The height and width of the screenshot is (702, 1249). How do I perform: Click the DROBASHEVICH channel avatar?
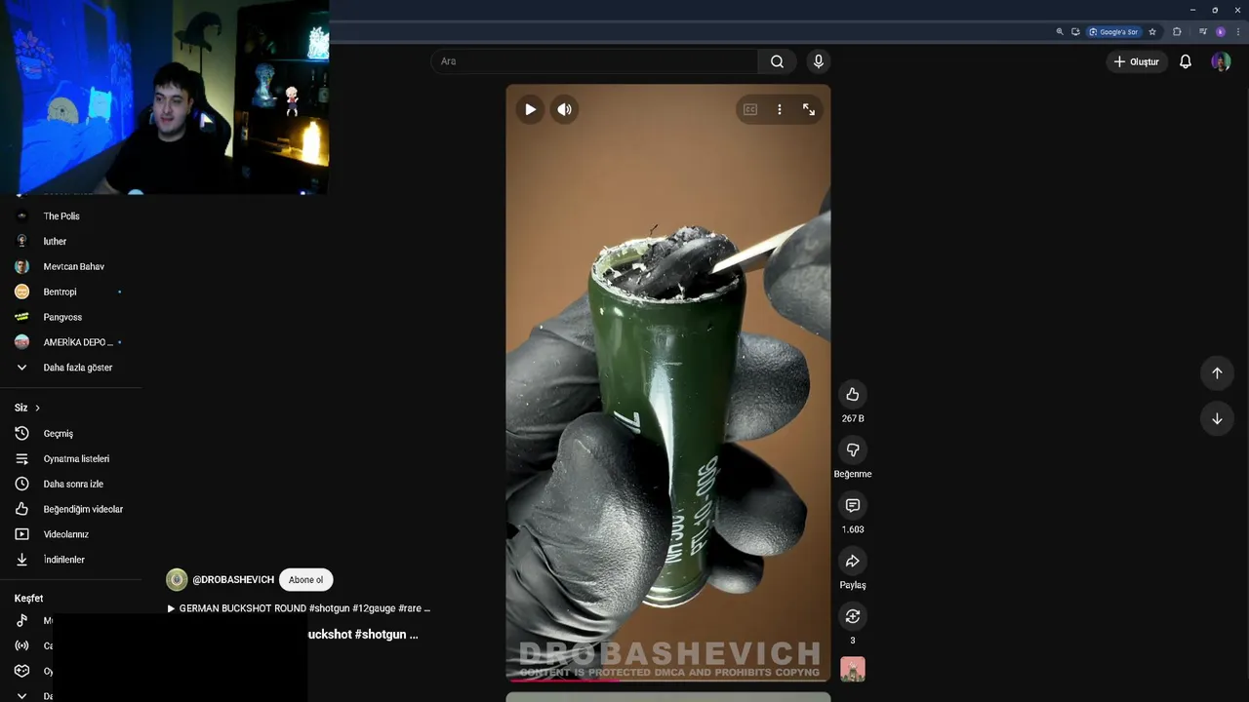pyautogui.click(x=177, y=580)
